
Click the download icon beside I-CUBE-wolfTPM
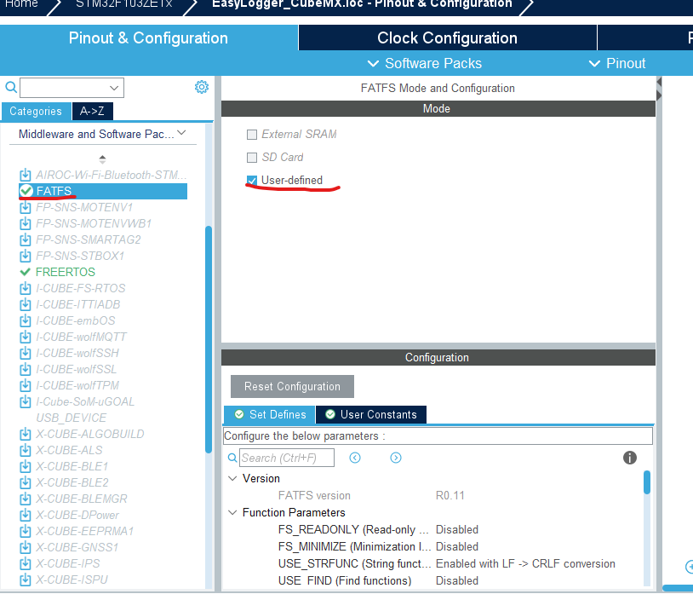(26, 385)
